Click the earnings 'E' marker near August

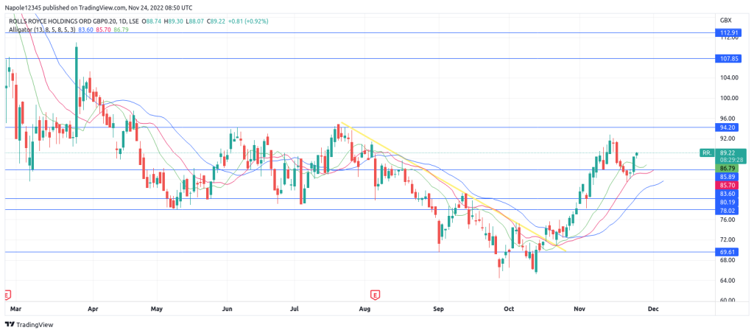pos(373,293)
